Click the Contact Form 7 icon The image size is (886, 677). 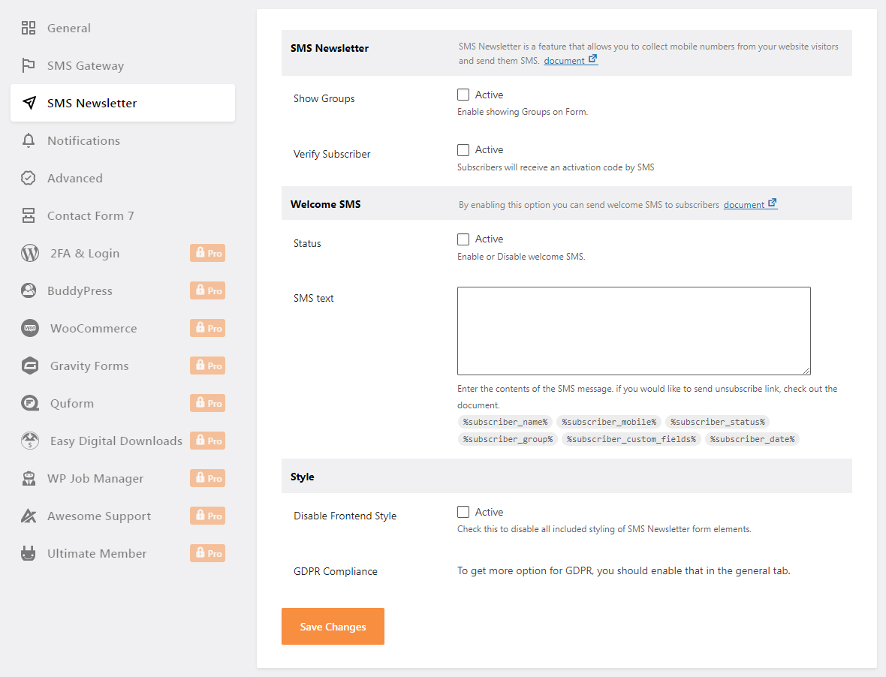[29, 216]
